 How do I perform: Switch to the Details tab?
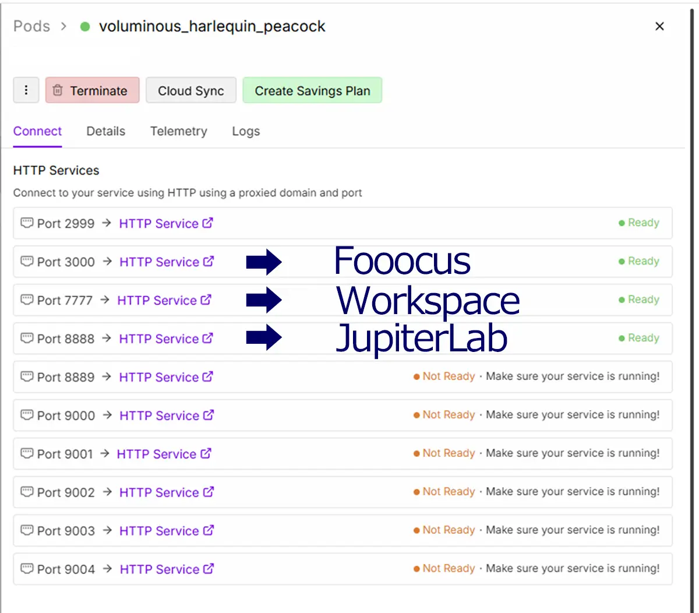pyautogui.click(x=105, y=131)
